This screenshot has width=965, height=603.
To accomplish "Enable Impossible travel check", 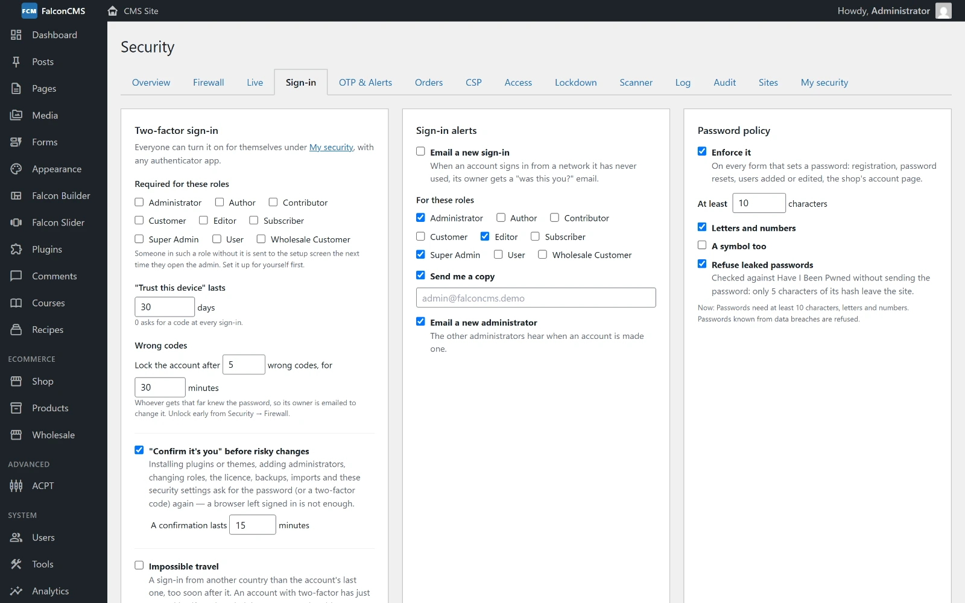I will pyautogui.click(x=139, y=565).
